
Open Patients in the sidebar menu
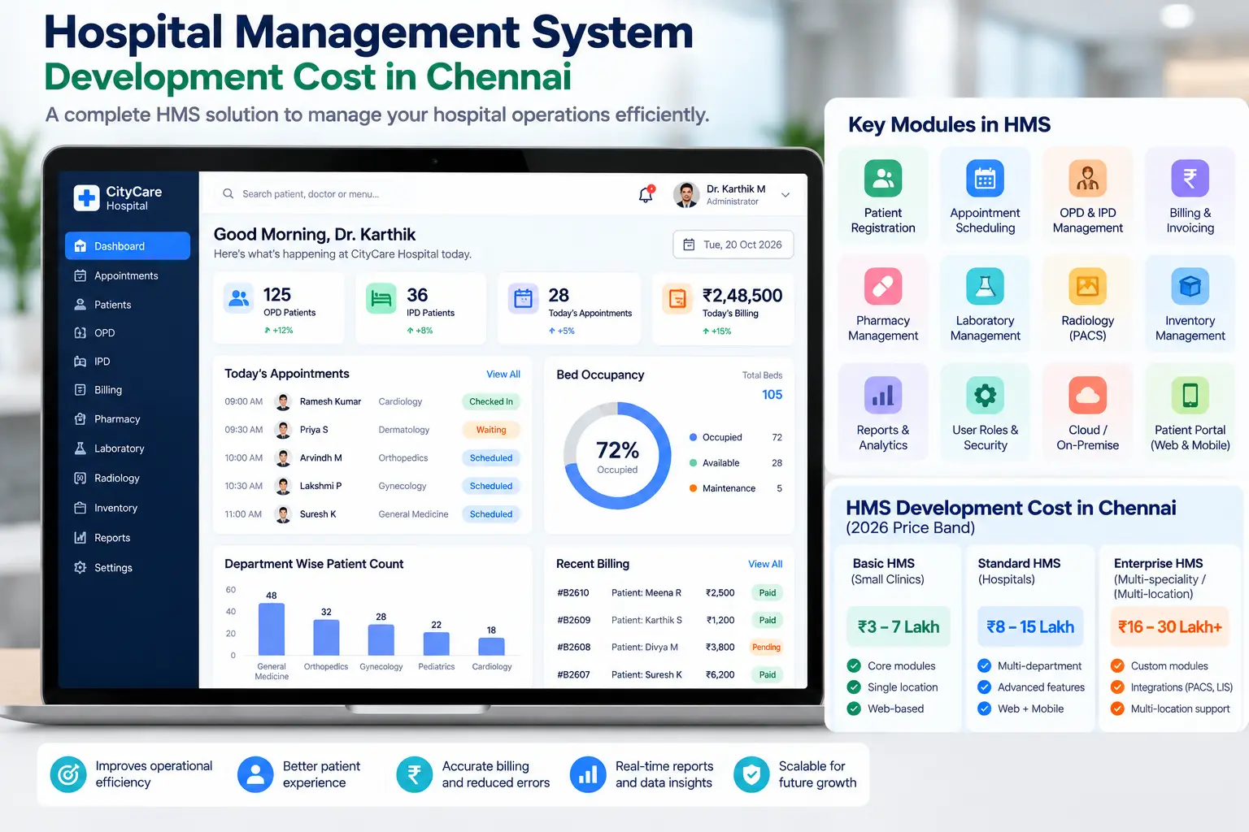pos(128,305)
